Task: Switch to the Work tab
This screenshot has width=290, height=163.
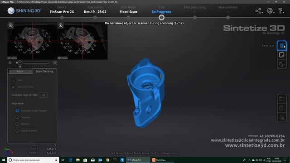Action: click(20, 72)
